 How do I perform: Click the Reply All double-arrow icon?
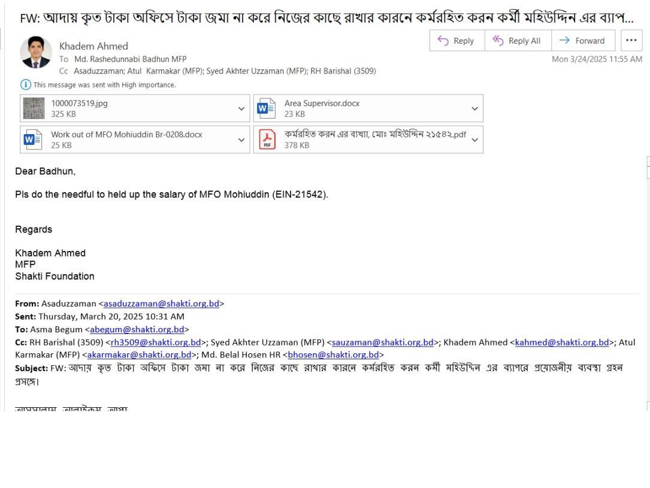(498, 40)
